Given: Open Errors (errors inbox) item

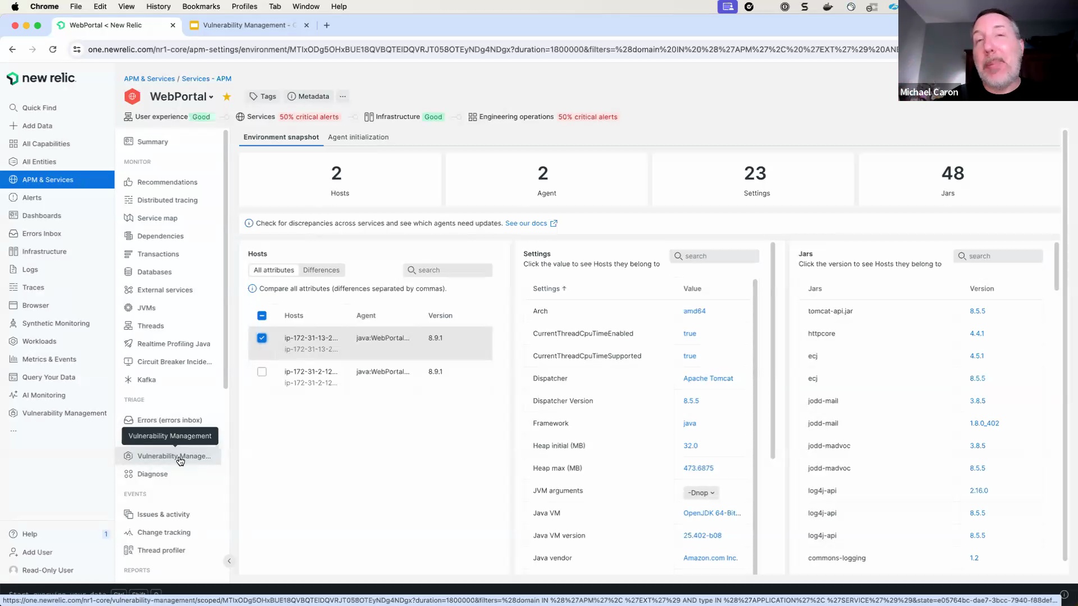Looking at the screenshot, I should click(x=170, y=420).
